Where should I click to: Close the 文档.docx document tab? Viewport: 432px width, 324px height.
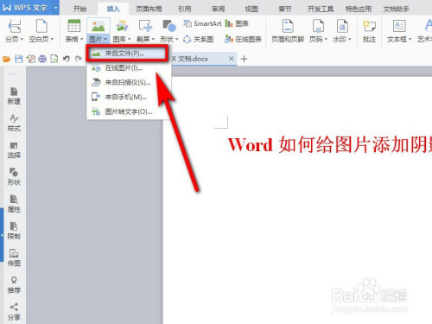pyautogui.click(x=231, y=59)
